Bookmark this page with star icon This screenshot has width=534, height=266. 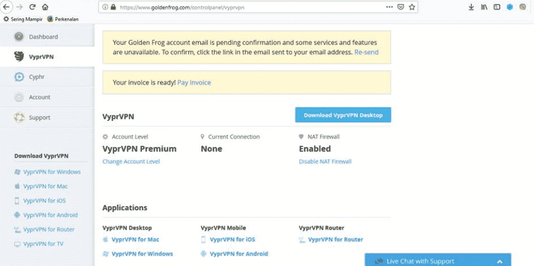pos(412,7)
